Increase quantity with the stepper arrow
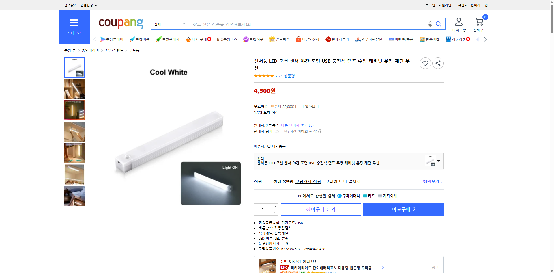Image resolution: width=554 pixels, height=273 pixels. tap(274, 206)
